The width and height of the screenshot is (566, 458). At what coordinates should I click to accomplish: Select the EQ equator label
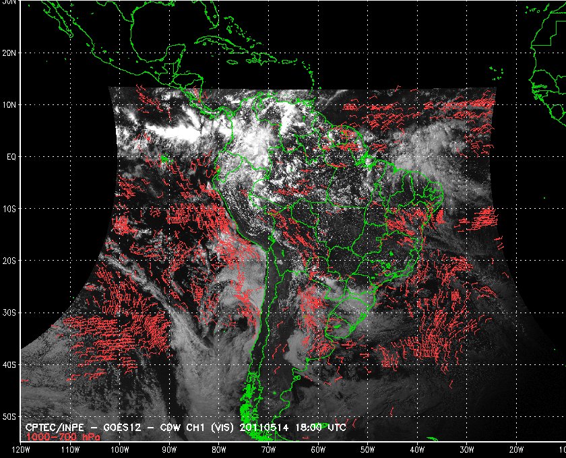(11, 157)
